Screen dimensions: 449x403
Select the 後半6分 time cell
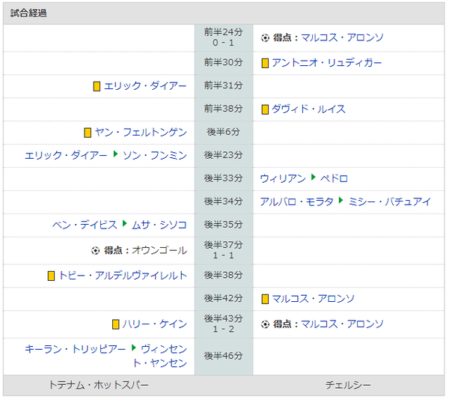click(223, 133)
